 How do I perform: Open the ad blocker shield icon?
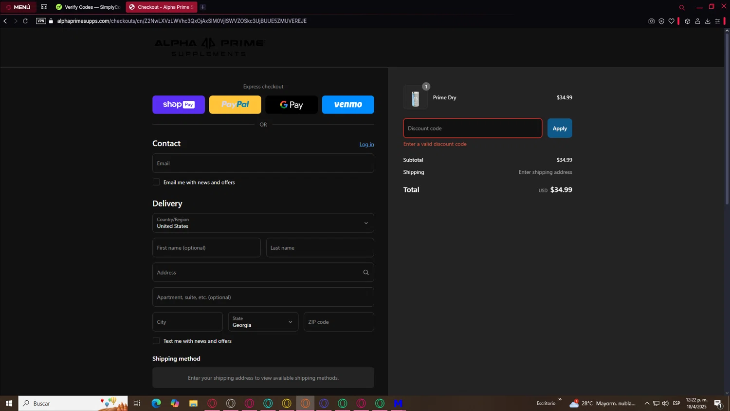pos(661,21)
